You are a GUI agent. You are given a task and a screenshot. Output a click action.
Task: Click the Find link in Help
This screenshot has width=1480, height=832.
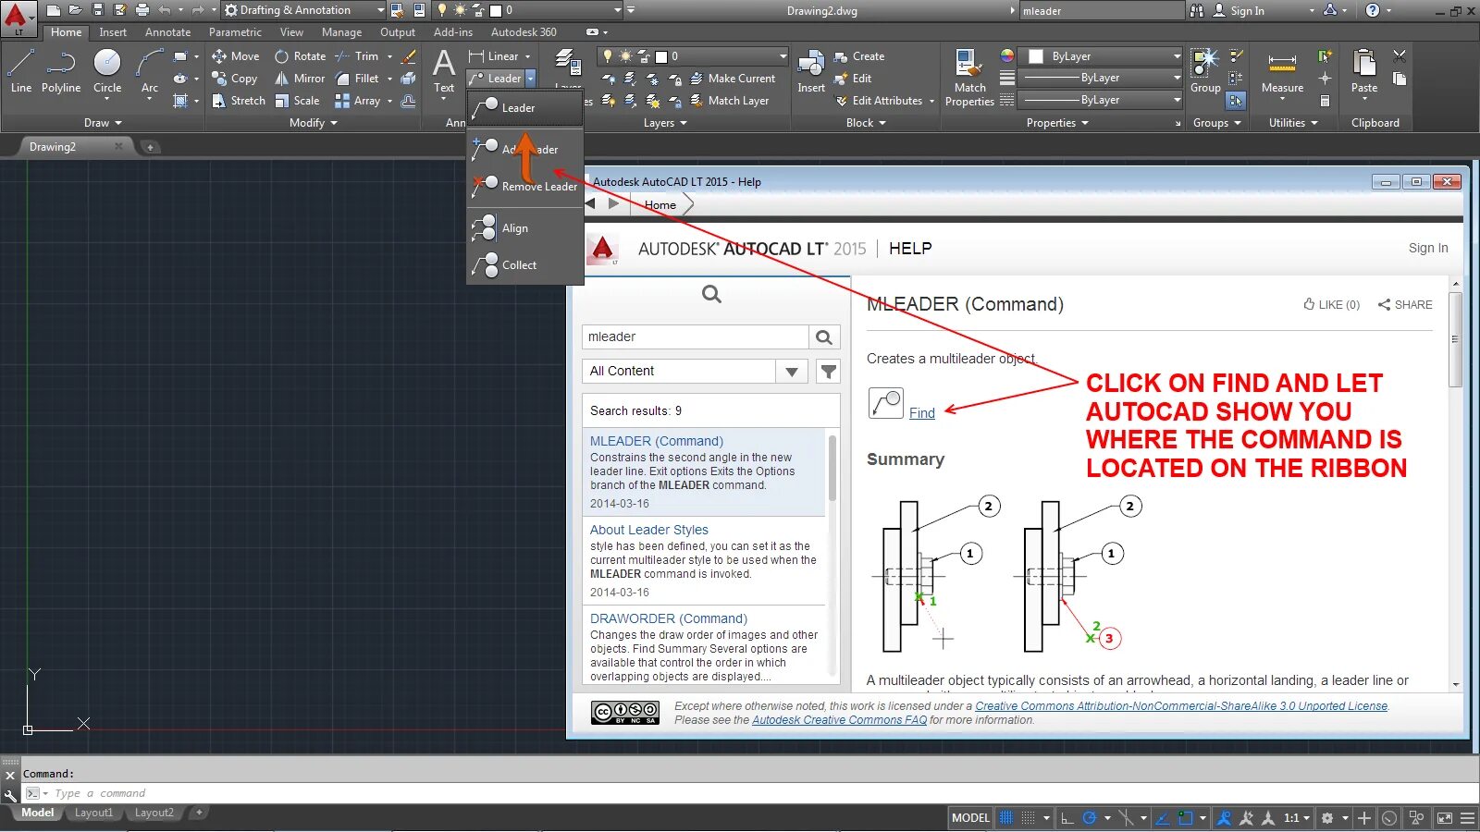tap(922, 413)
